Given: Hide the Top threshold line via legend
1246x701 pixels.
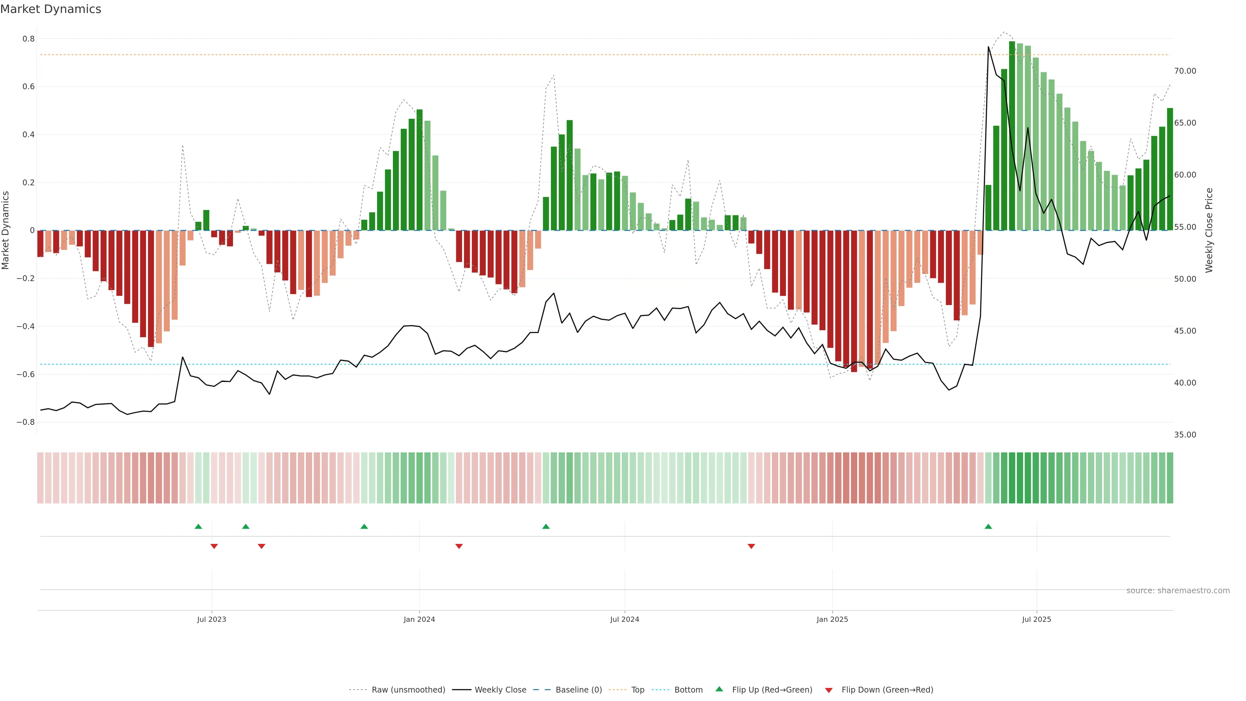Looking at the screenshot, I should point(638,690).
